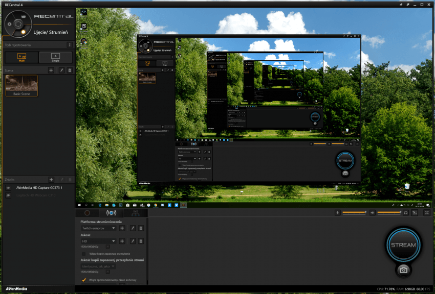Switch to the record tab

click(87, 213)
